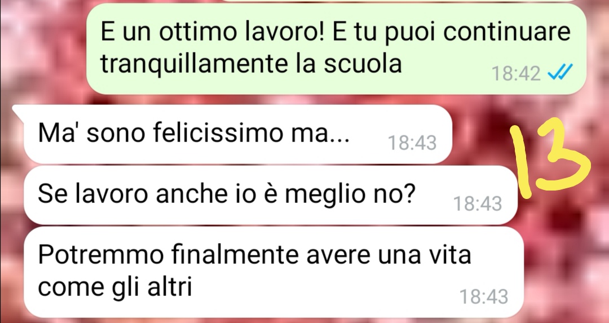Select the 'Se lavoro anche io' message bubble
Image resolution: width=609 pixels, height=323 pixels.
pos(271,195)
